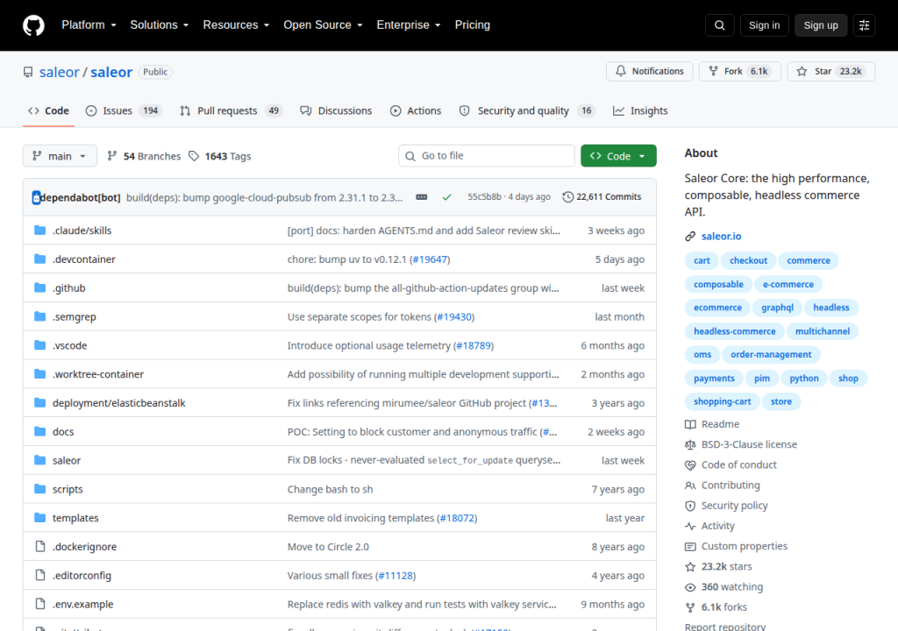Open 22,611 Commits history

tap(602, 197)
